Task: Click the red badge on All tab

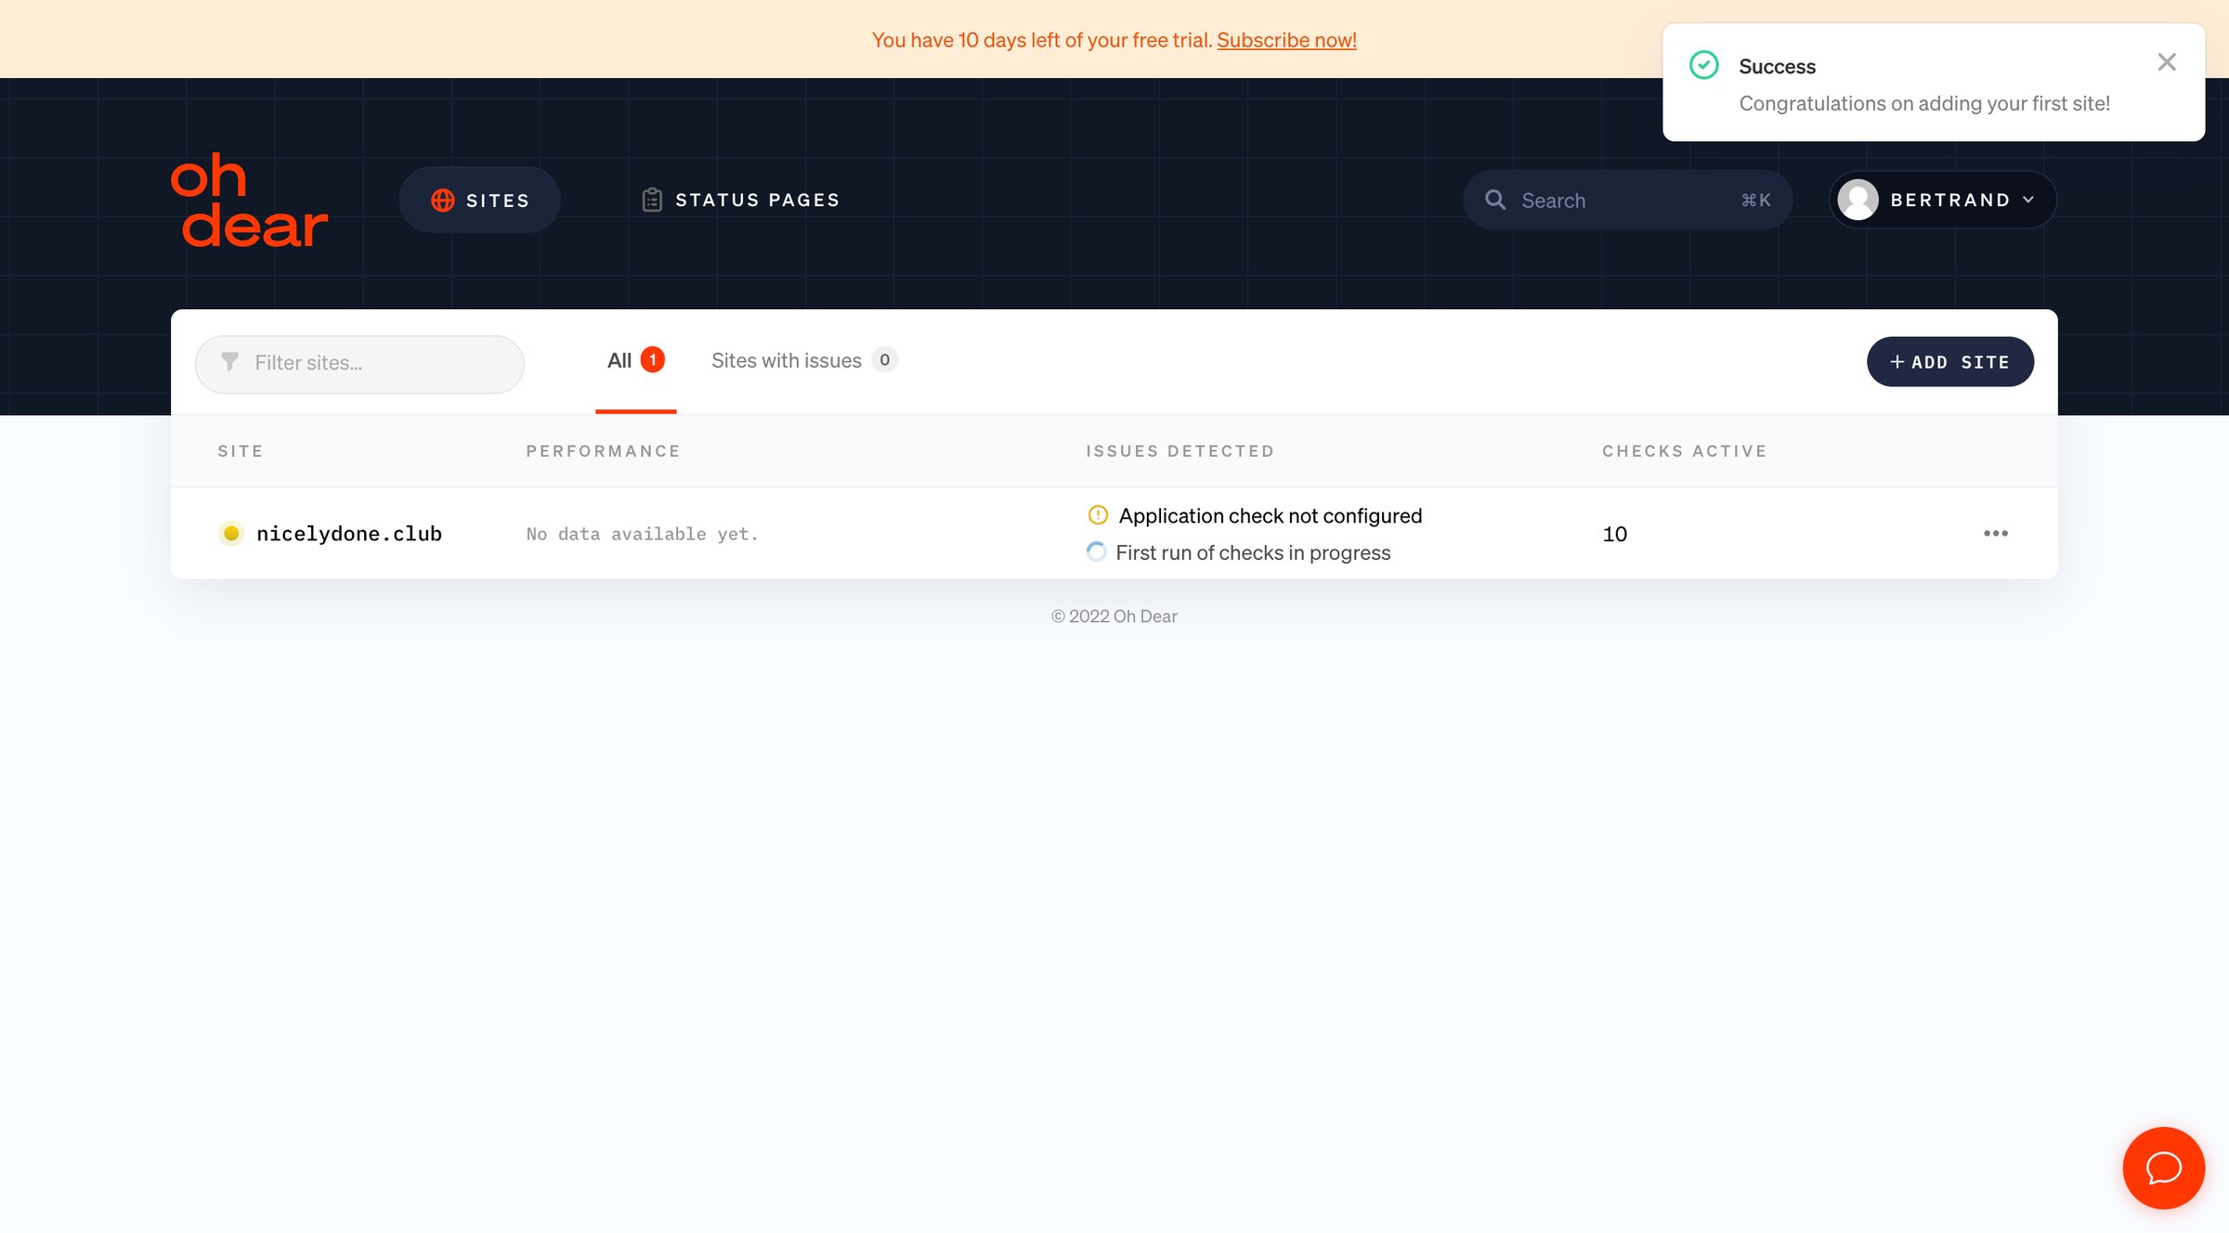Action: 653,359
